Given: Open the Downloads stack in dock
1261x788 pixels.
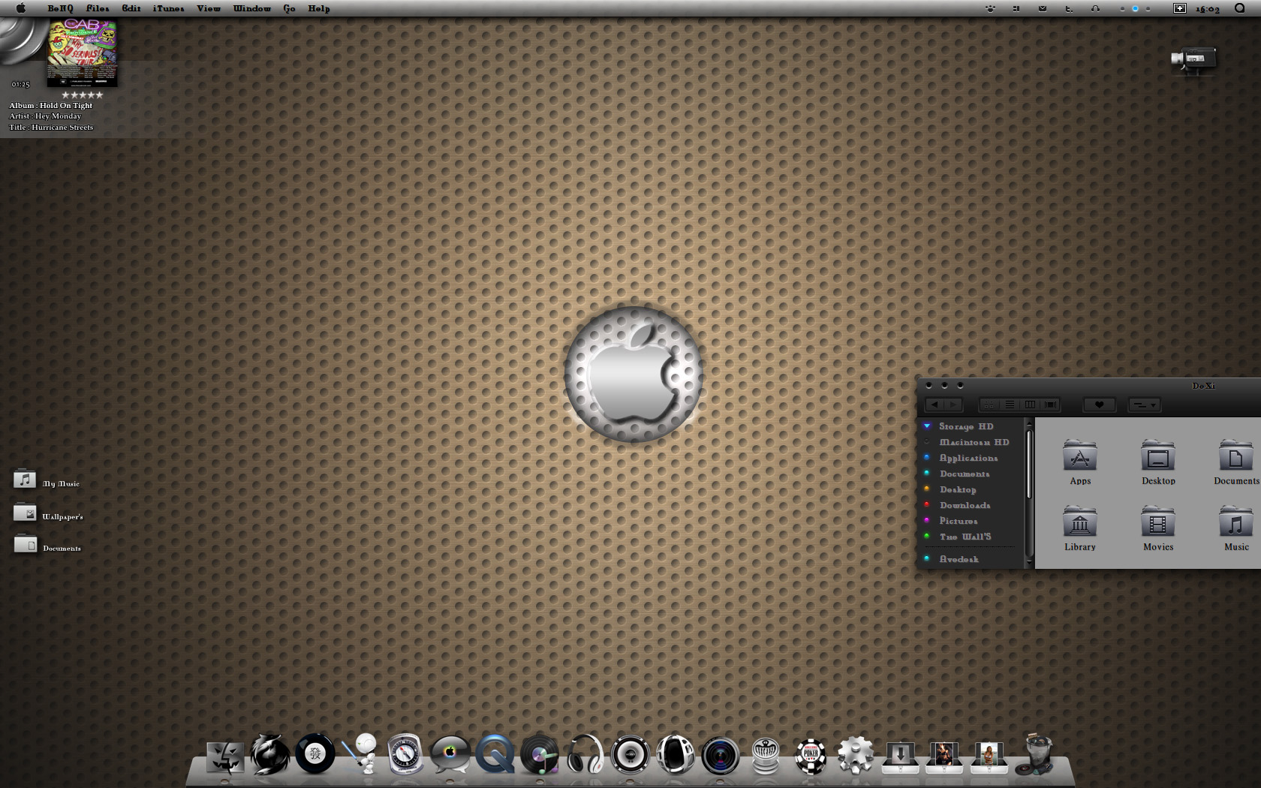Looking at the screenshot, I should click(901, 756).
